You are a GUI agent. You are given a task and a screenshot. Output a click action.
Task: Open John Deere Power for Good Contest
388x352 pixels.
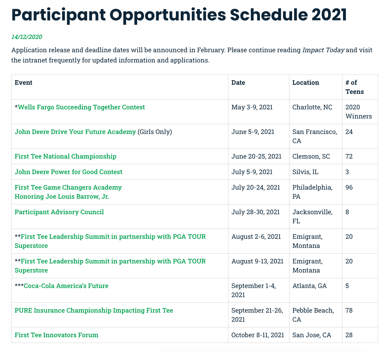(68, 172)
